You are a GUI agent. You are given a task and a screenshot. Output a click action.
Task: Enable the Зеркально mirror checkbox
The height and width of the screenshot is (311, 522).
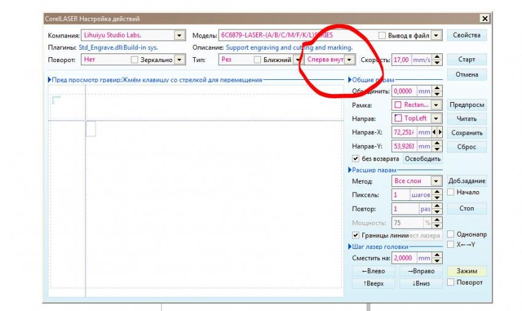click(135, 60)
